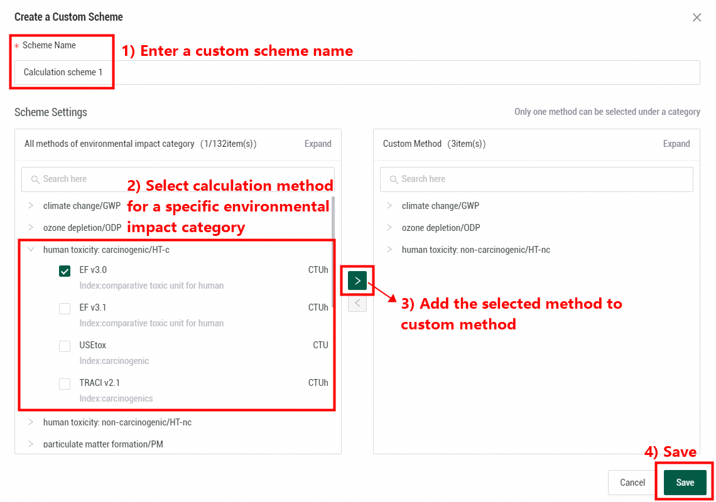Image resolution: width=716 pixels, height=502 pixels.
Task: Cancel the custom scheme creation
Action: [632, 483]
